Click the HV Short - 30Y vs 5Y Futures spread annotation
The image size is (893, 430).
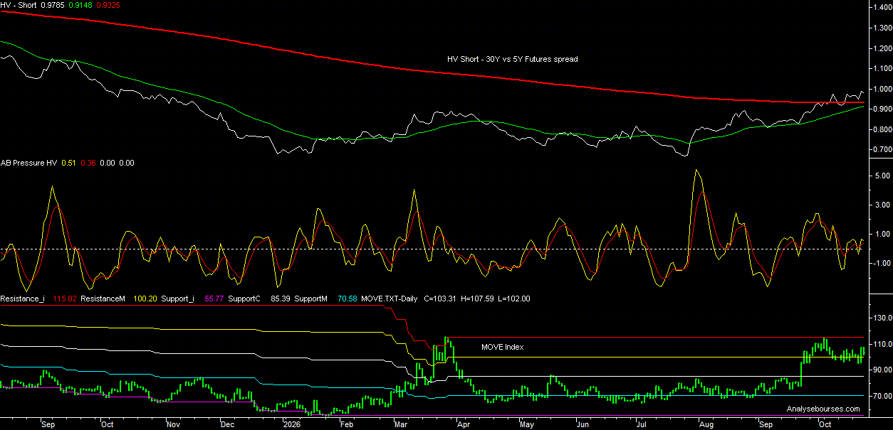tap(513, 59)
